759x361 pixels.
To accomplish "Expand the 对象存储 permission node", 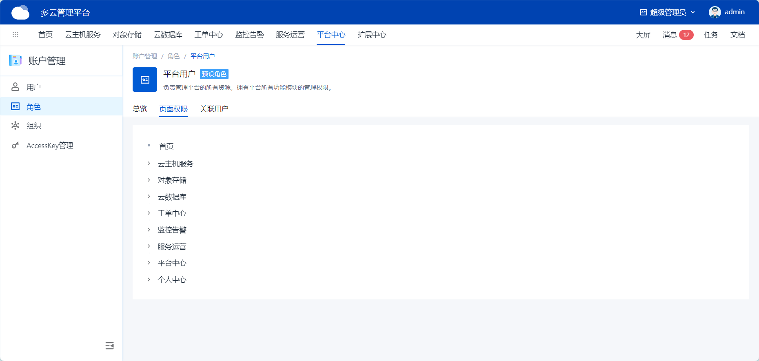I will (x=149, y=180).
